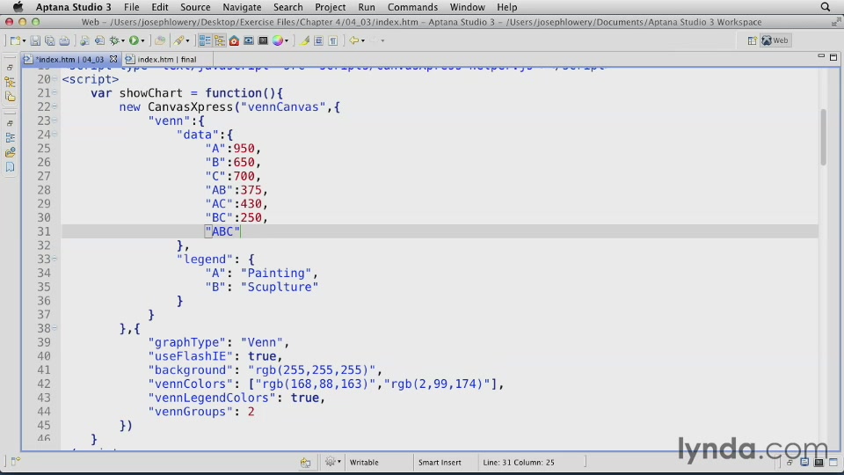Open the back navigation history dropdown arrow
The width and height of the screenshot is (844, 475).
[363, 41]
